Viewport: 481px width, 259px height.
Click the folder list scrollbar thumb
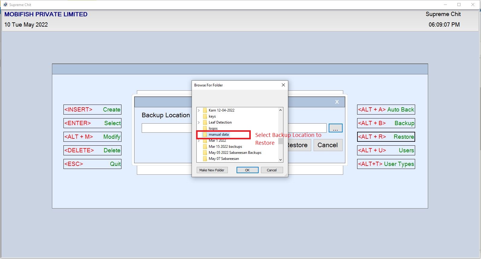point(281,141)
